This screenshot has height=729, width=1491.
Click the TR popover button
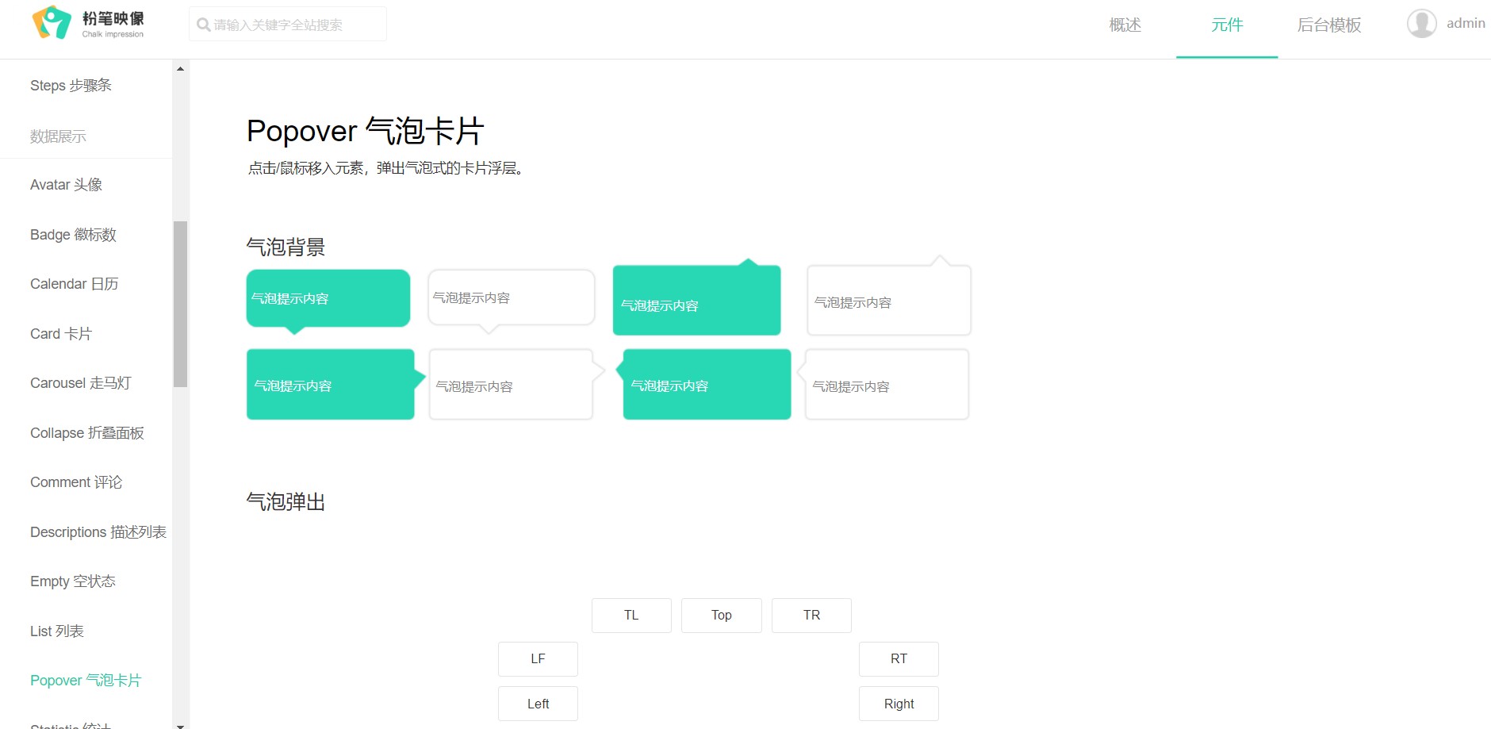[811, 616]
